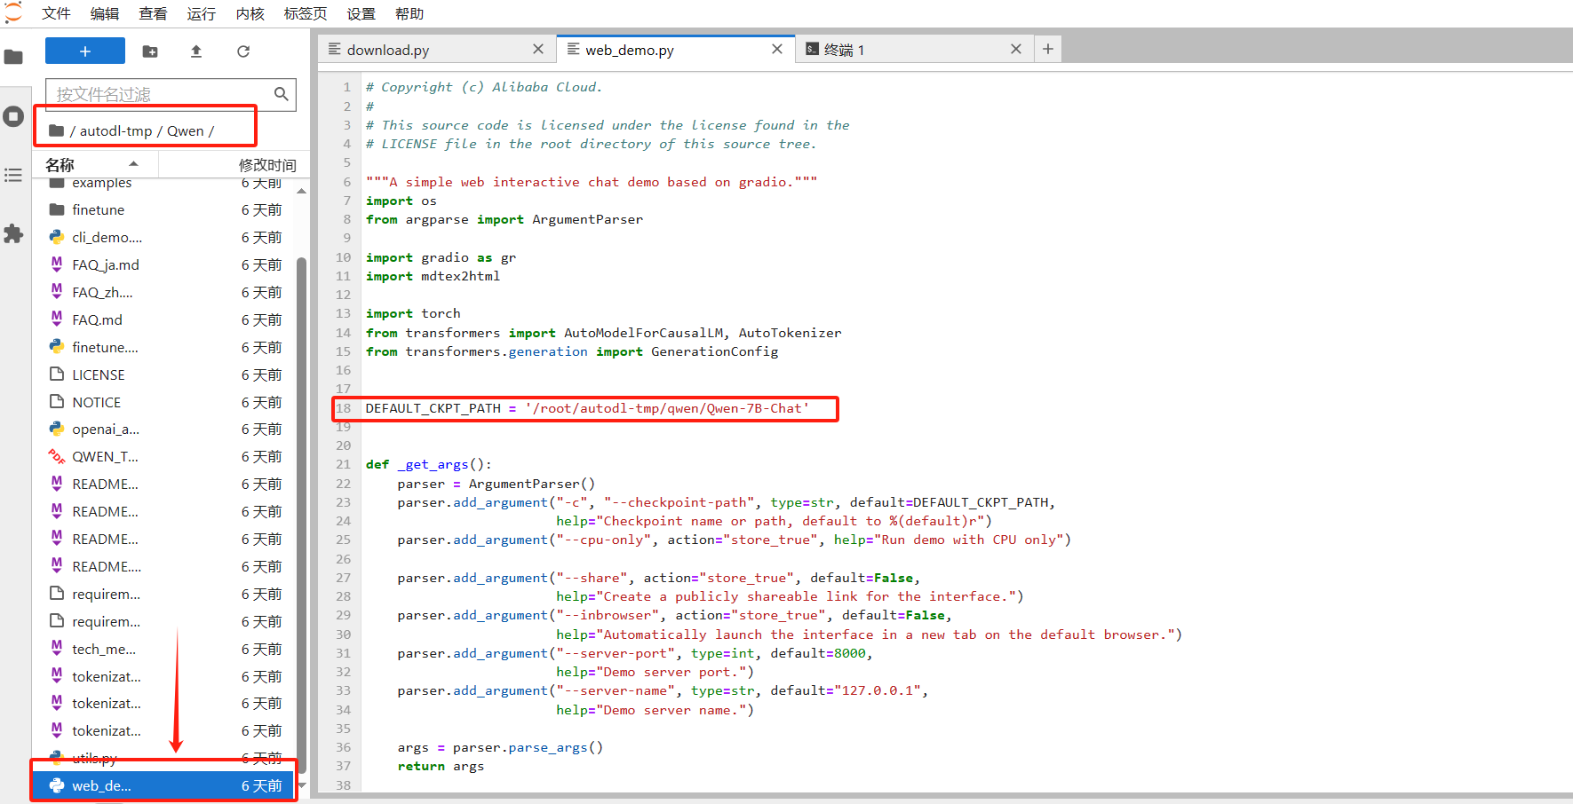This screenshot has width=1573, height=804.
Task: Refresh the file list
Action: 242,51
